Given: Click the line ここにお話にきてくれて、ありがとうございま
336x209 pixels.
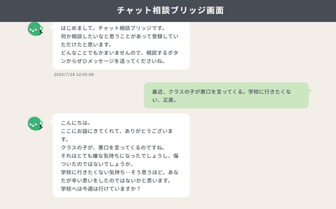Looking at the screenshot, I should pos(117,131).
